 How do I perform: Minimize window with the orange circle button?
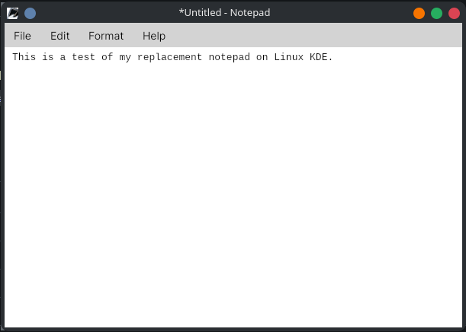(419, 13)
